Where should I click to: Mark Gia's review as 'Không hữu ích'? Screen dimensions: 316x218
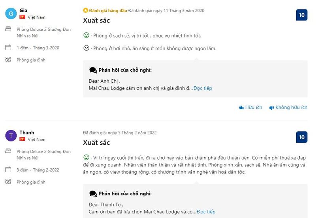click(288, 107)
